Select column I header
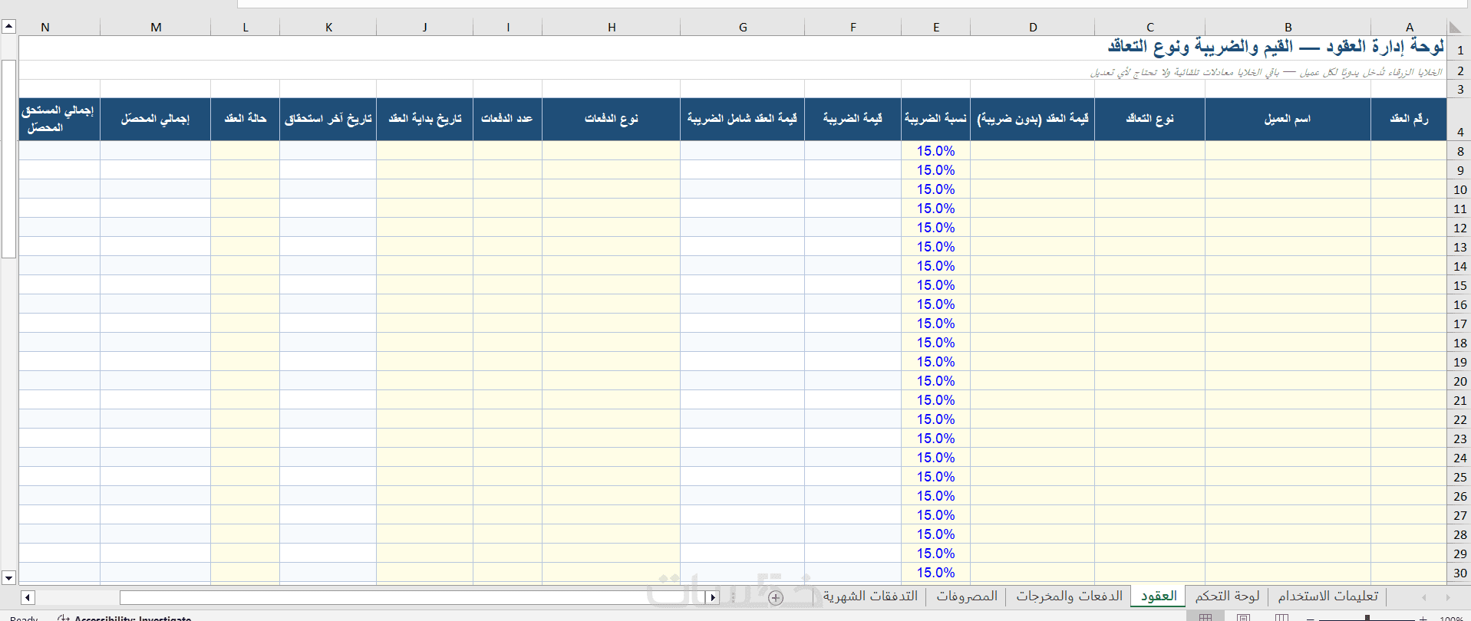The width and height of the screenshot is (1471, 621). [x=508, y=28]
